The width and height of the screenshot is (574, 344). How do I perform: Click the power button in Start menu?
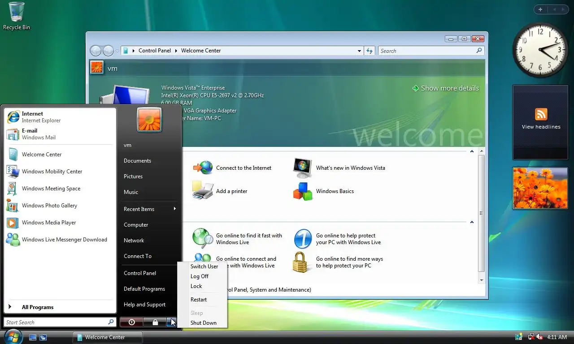[131, 322]
